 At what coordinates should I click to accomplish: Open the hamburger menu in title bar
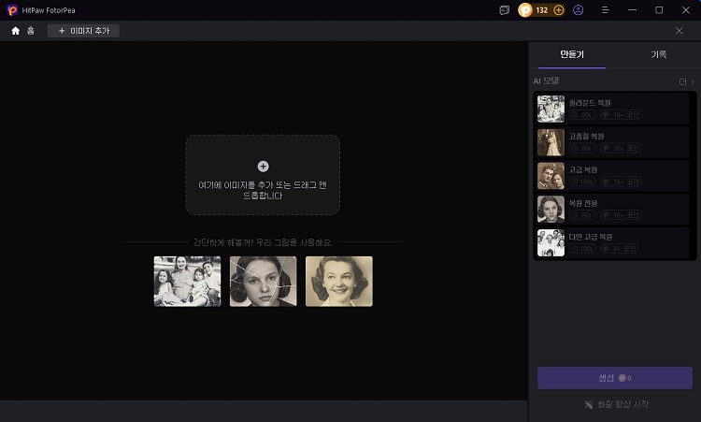pyautogui.click(x=606, y=10)
